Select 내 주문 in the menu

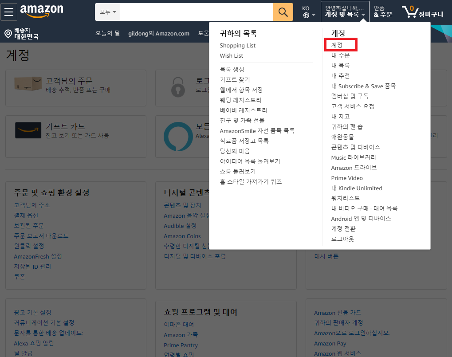[x=340, y=55]
